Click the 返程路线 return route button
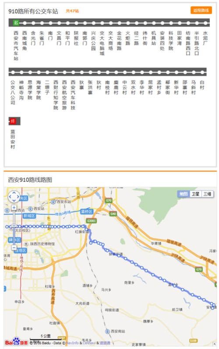This screenshot has width=219, height=349. (201, 10)
